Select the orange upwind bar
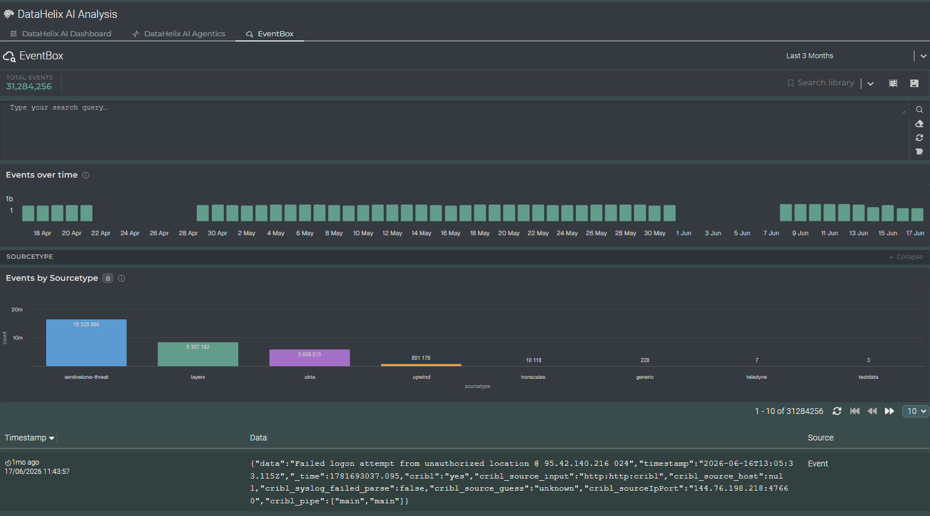This screenshot has width=930, height=516. [x=421, y=365]
